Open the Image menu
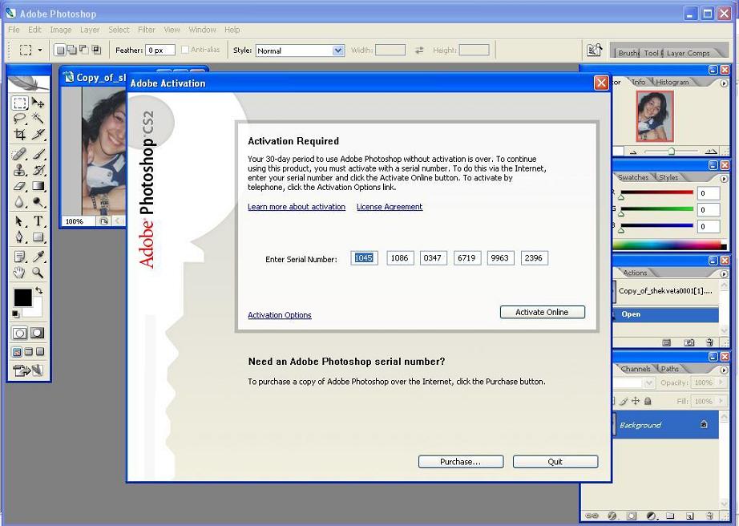739x526 pixels. 61,30
